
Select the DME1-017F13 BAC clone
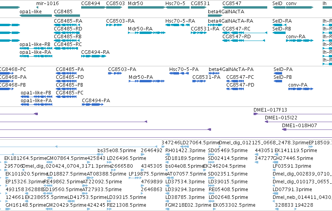(293, 114)
